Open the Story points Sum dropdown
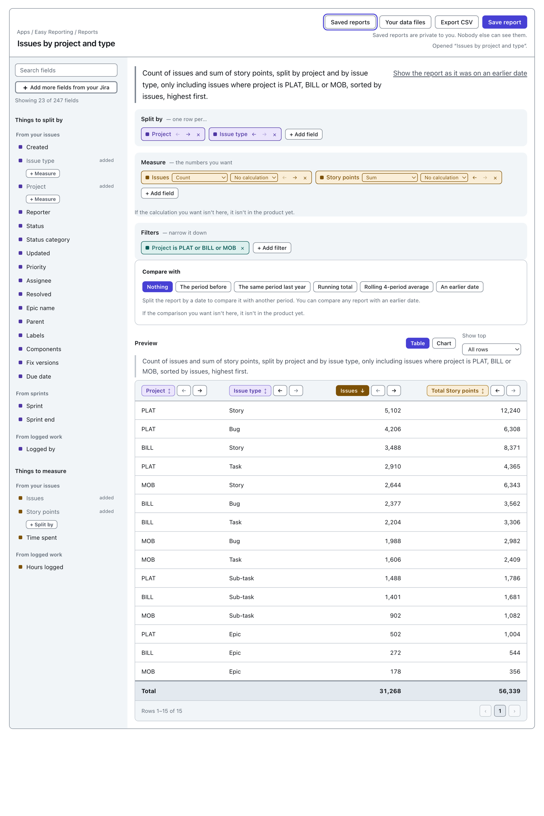 pos(390,177)
